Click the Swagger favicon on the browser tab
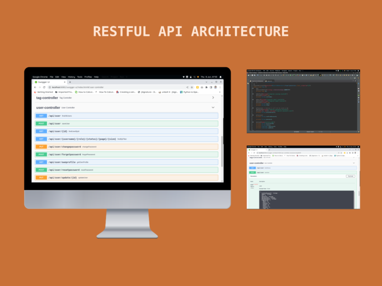 35,82
